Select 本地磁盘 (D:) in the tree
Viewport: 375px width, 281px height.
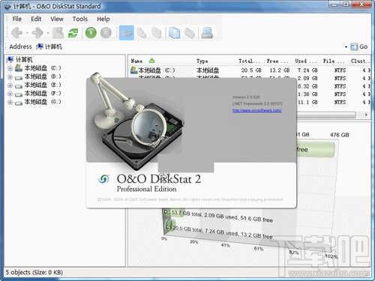43,76
